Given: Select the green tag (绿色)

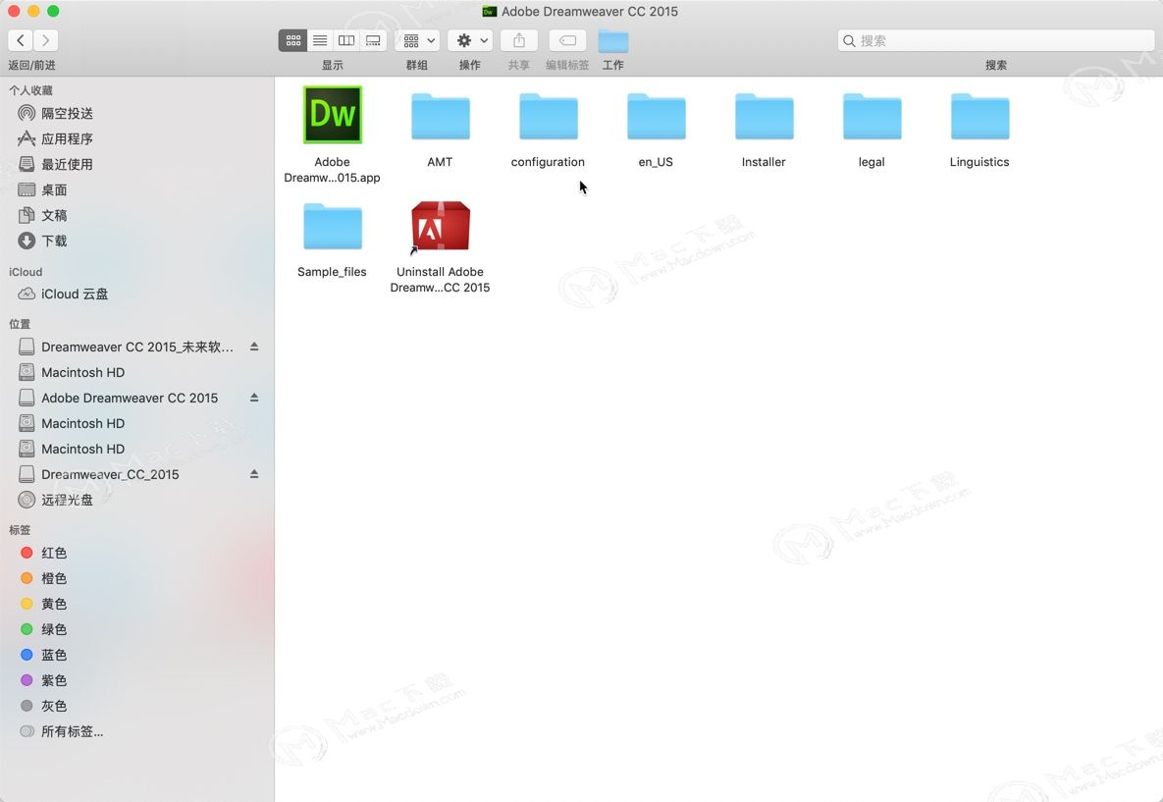Looking at the screenshot, I should coord(43,629).
